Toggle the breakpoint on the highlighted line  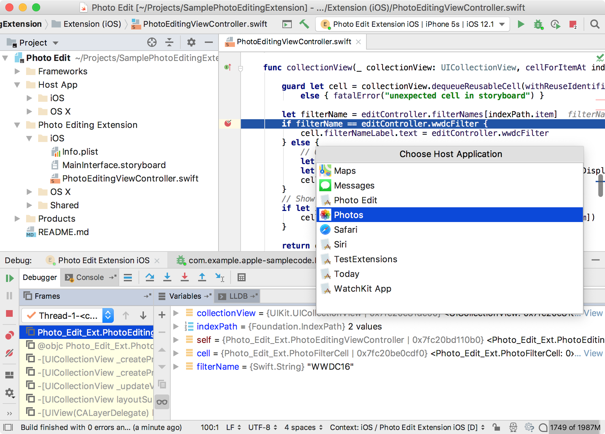[x=228, y=124]
